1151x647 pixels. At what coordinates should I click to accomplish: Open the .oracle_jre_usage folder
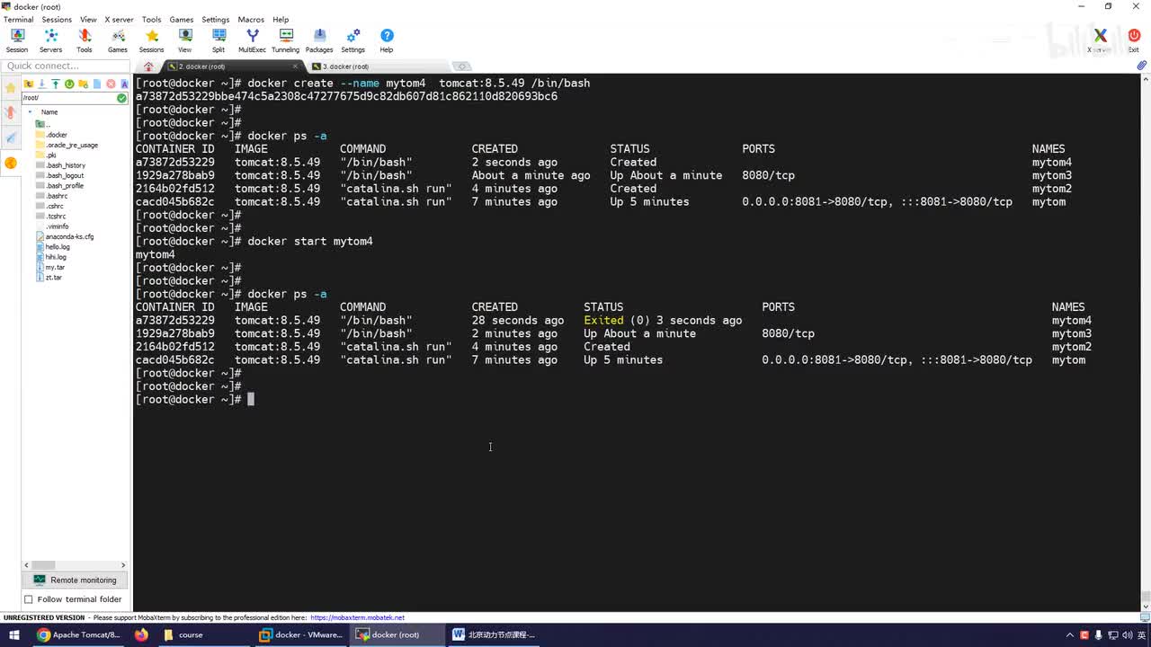pyautogui.click(x=67, y=145)
